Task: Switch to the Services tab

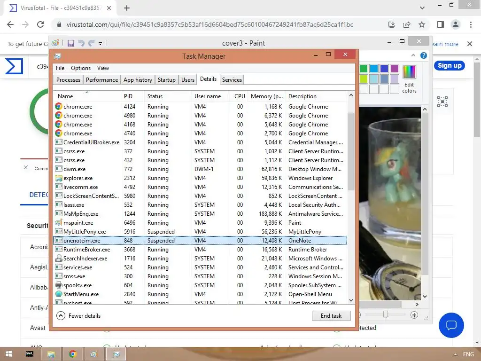Action: click(232, 80)
